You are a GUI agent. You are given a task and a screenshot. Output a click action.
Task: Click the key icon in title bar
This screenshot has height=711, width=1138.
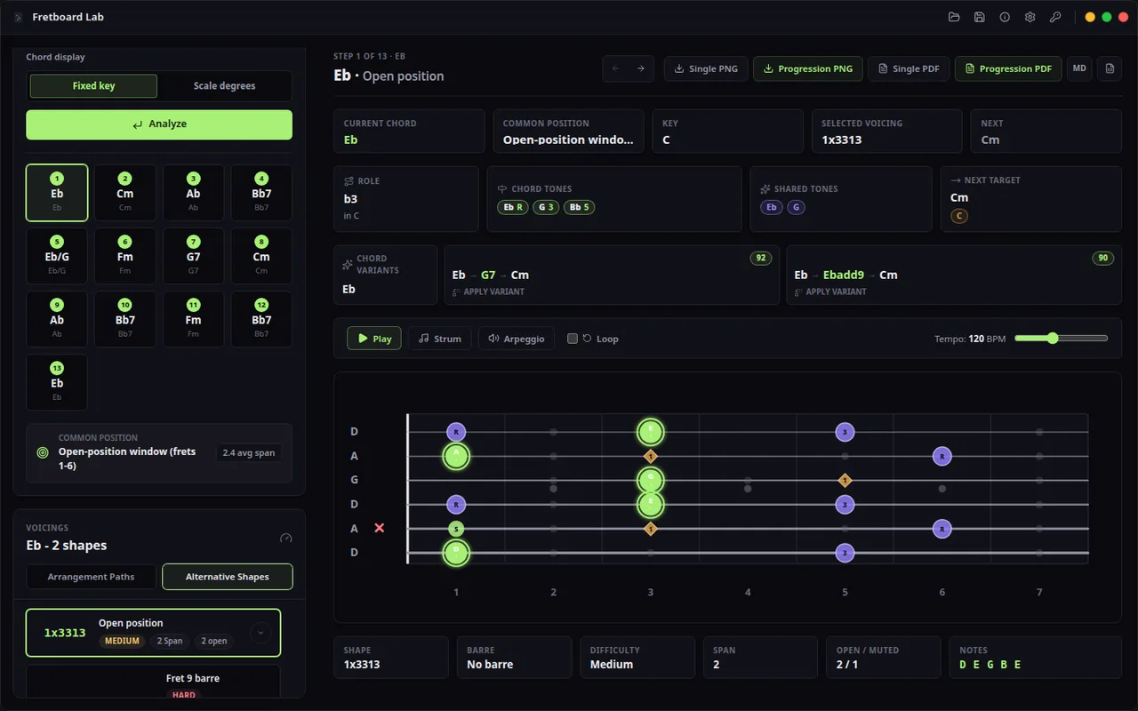(1055, 17)
